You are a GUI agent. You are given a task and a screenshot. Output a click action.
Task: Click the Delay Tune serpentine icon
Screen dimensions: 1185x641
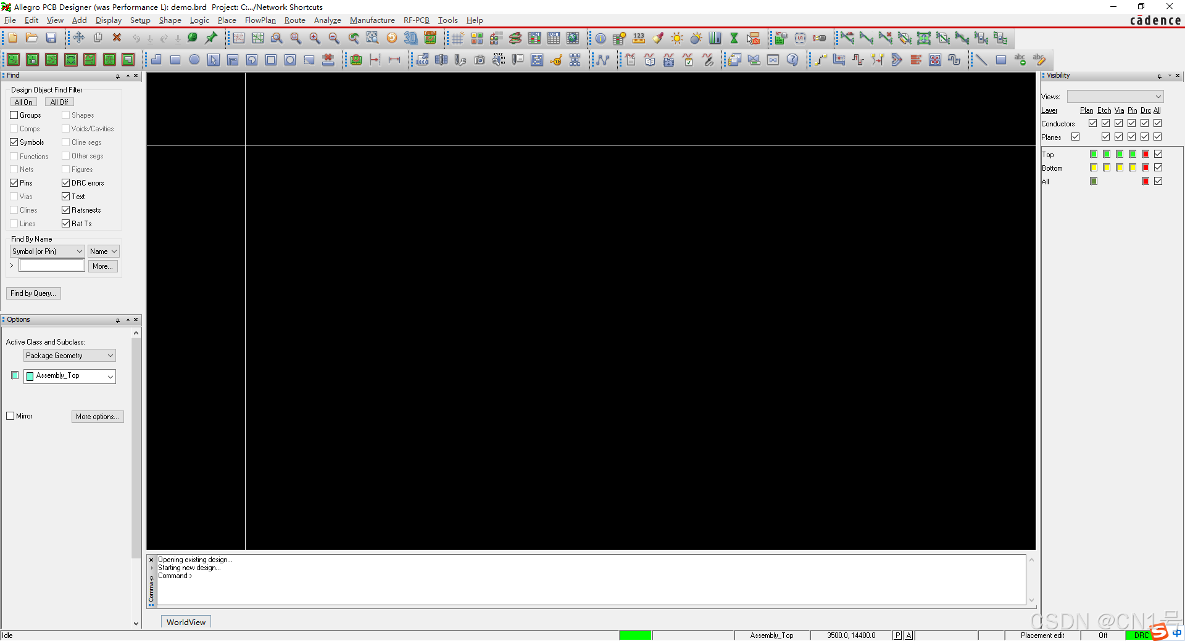[859, 60]
